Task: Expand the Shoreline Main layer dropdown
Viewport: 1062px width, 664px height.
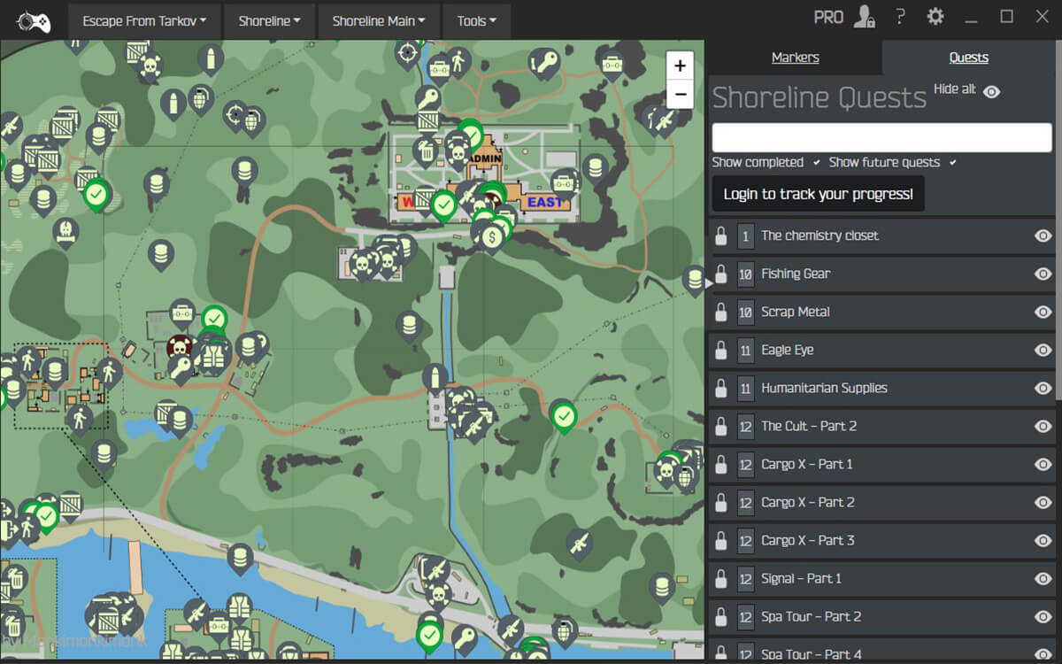Action: click(x=379, y=20)
